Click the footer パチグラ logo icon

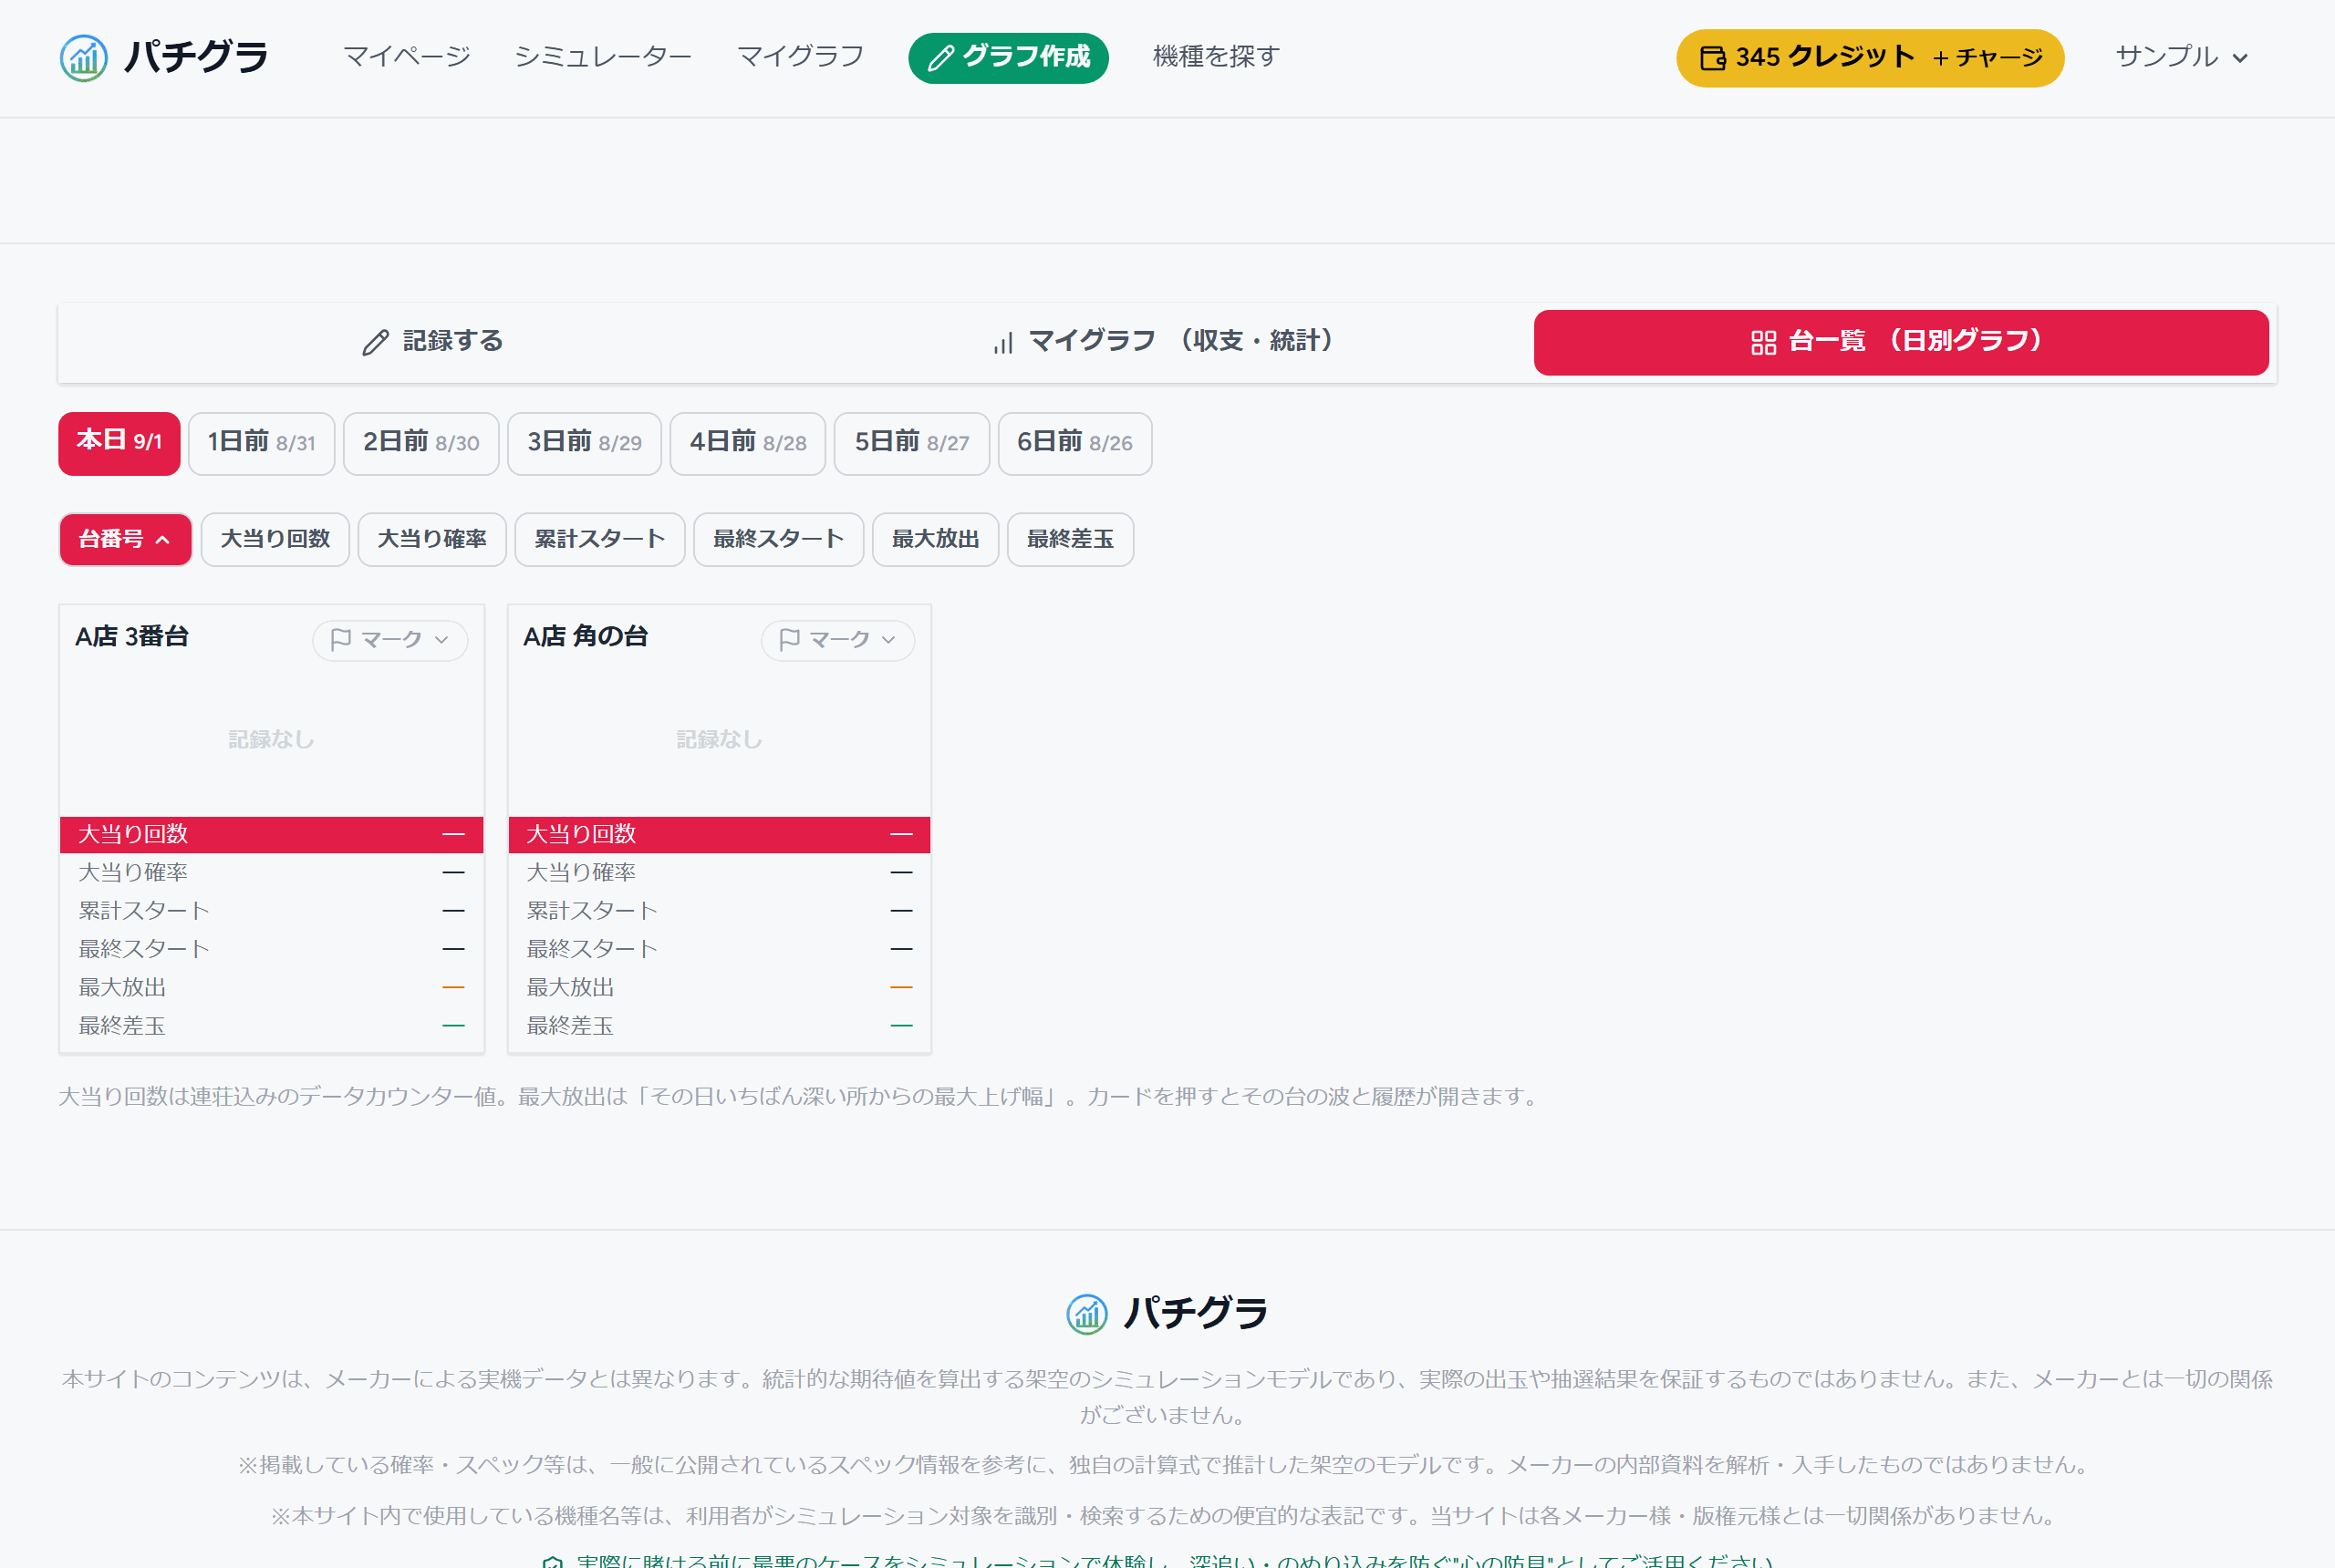[x=1087, y=1314]
